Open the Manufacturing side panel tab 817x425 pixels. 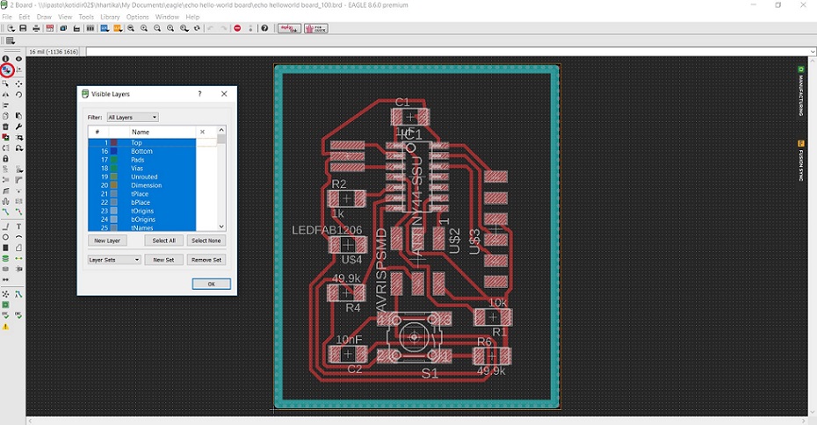(801, 90)
